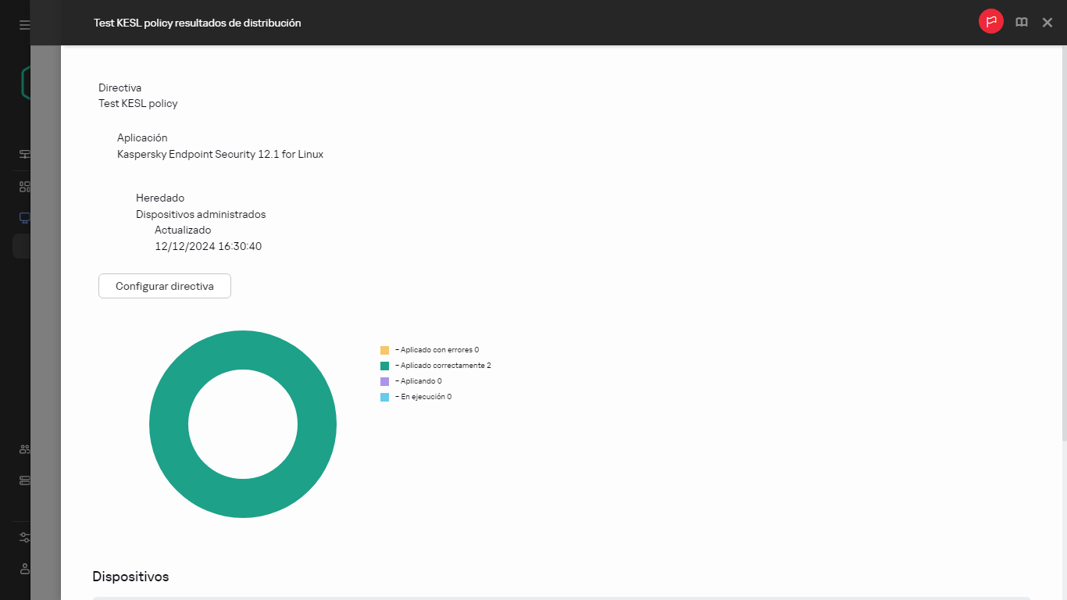The width and height of the screenshot is (1067, 600).
Task: Open the console settings icon near the sidebar bottom
Action: tap(24, 537)
